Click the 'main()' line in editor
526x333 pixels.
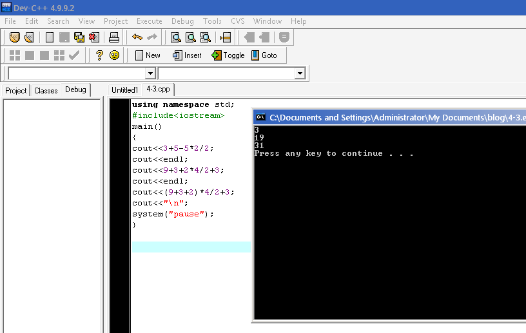(147, 126)
